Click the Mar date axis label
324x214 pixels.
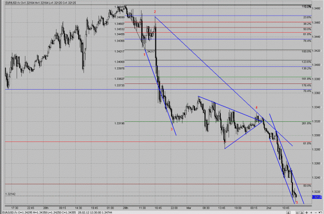[189, 208]
